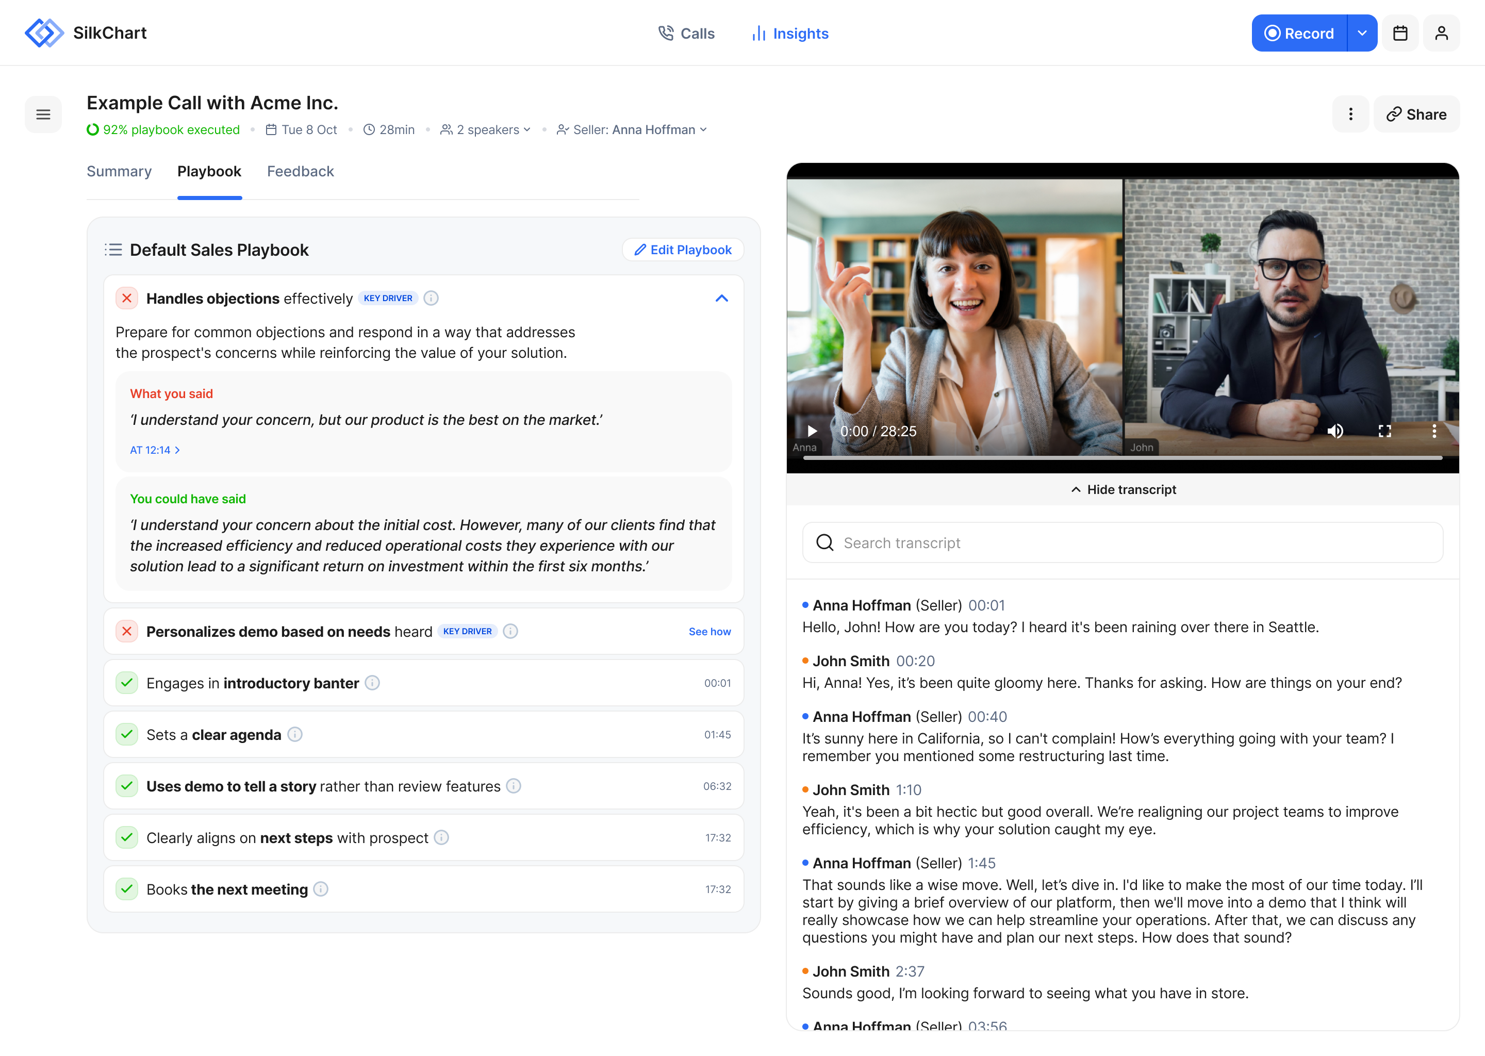This screenshot has width=1485, height=1056.
Task: Jump to Anna Hoffman 1:45 transcript timestamp
Action: click(981, 864)
